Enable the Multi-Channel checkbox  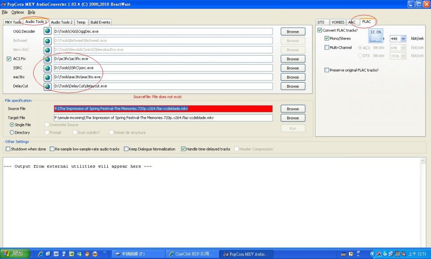coord(327,47)
